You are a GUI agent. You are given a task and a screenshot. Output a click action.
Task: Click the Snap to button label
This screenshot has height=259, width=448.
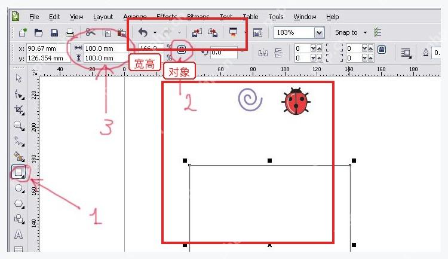[346, 33]
